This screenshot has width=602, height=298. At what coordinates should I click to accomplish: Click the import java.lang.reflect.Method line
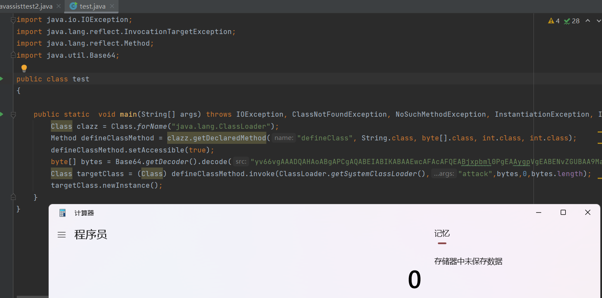point(85,43)
